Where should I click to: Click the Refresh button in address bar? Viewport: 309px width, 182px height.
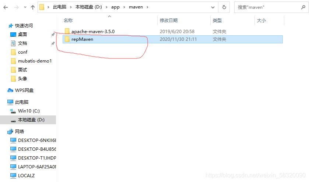pos(224,7)
